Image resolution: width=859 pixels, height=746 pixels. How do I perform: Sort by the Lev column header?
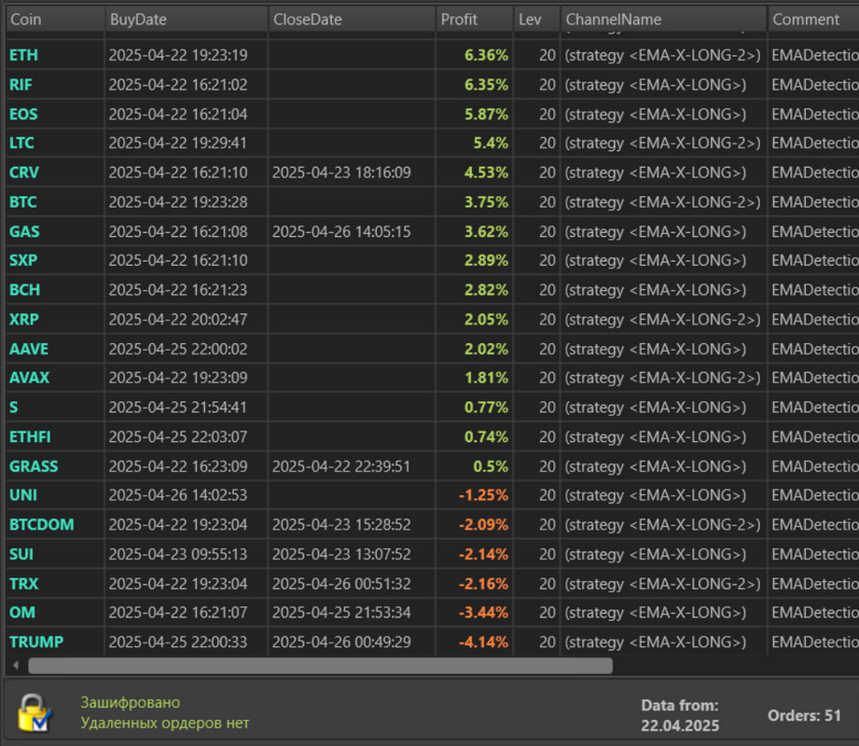pyautogui.click(x=537, y=20)
